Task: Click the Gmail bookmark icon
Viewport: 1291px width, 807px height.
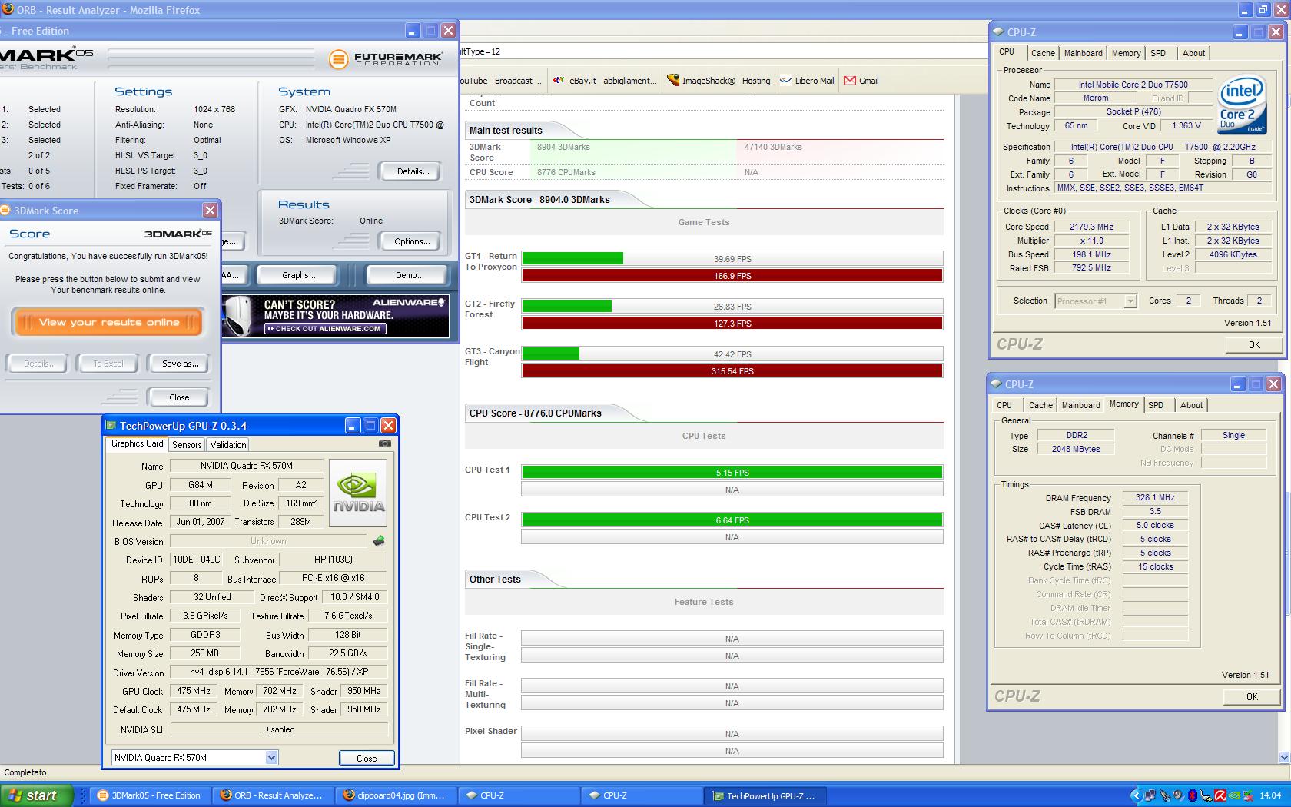Action: [850, 80]
